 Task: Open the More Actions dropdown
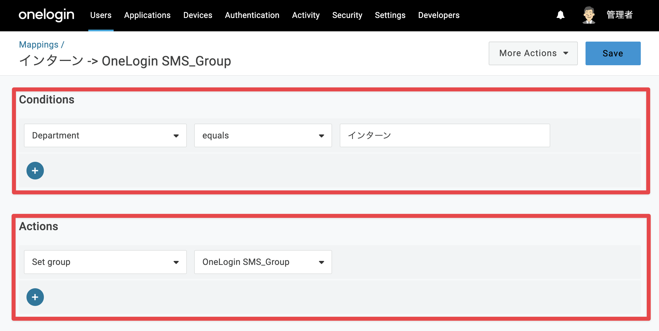(533, 53)
